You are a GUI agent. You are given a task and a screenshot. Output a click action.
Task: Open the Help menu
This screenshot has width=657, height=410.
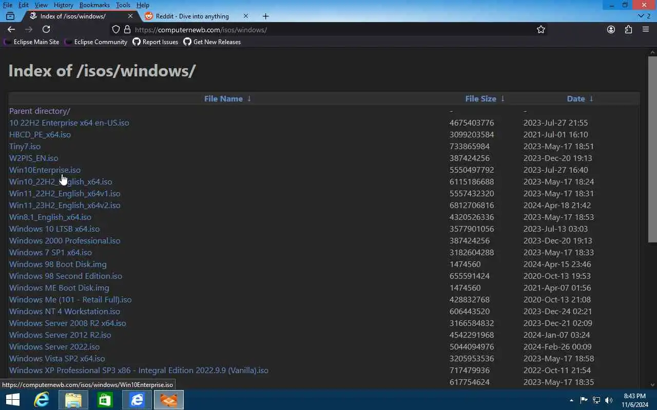(143, 5)
